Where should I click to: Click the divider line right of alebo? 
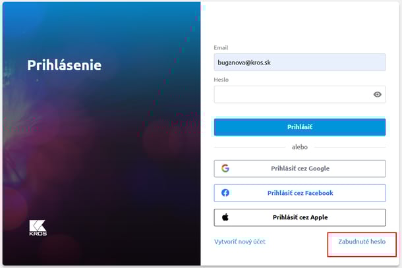350,147
